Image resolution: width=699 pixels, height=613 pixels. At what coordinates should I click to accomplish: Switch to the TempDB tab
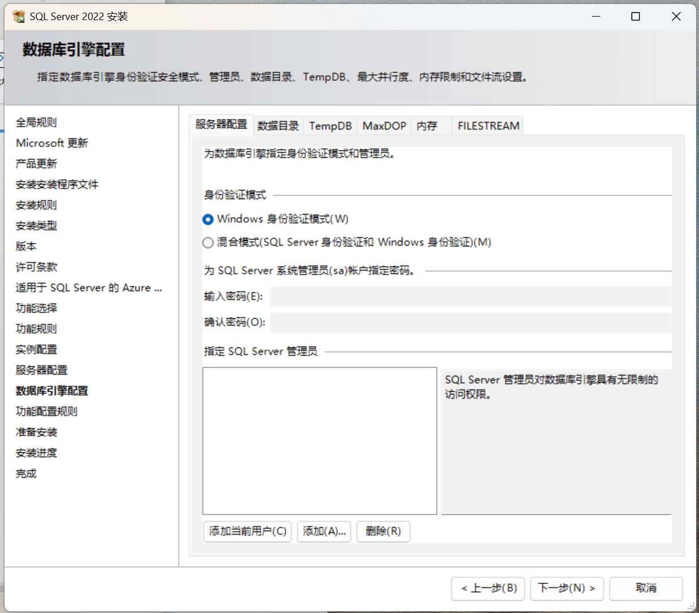point(330,126)
